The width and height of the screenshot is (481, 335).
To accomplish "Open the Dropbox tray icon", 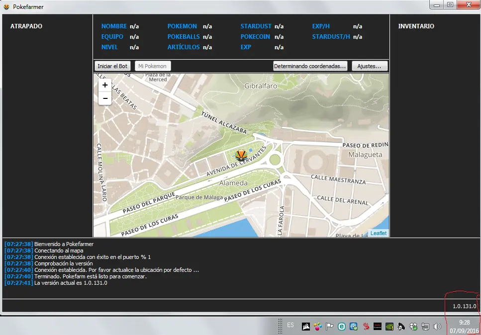I will coord(413,327).
